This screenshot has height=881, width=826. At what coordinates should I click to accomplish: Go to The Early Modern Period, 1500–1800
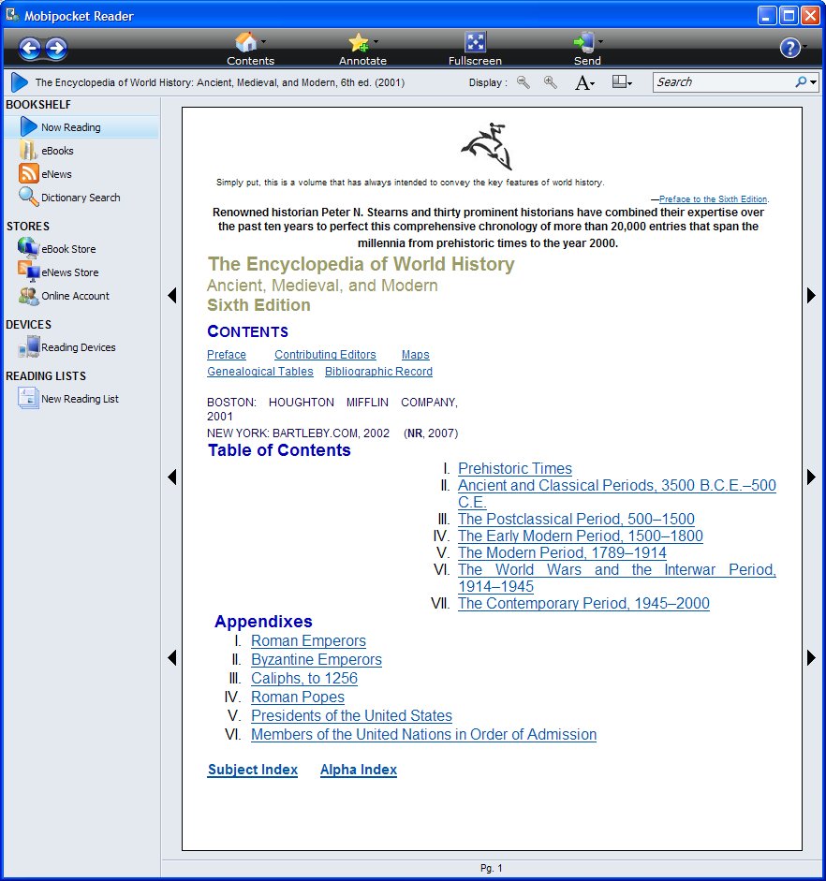581,536
